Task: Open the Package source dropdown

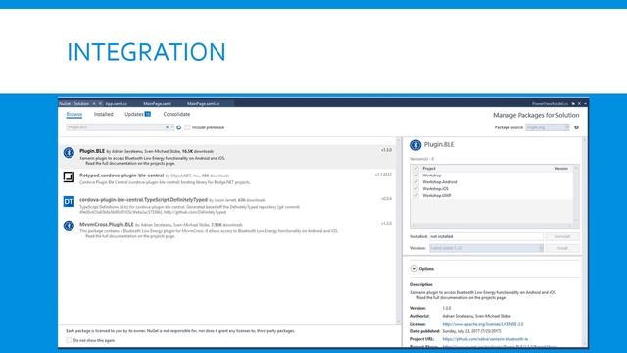Action: click(547, 127)
